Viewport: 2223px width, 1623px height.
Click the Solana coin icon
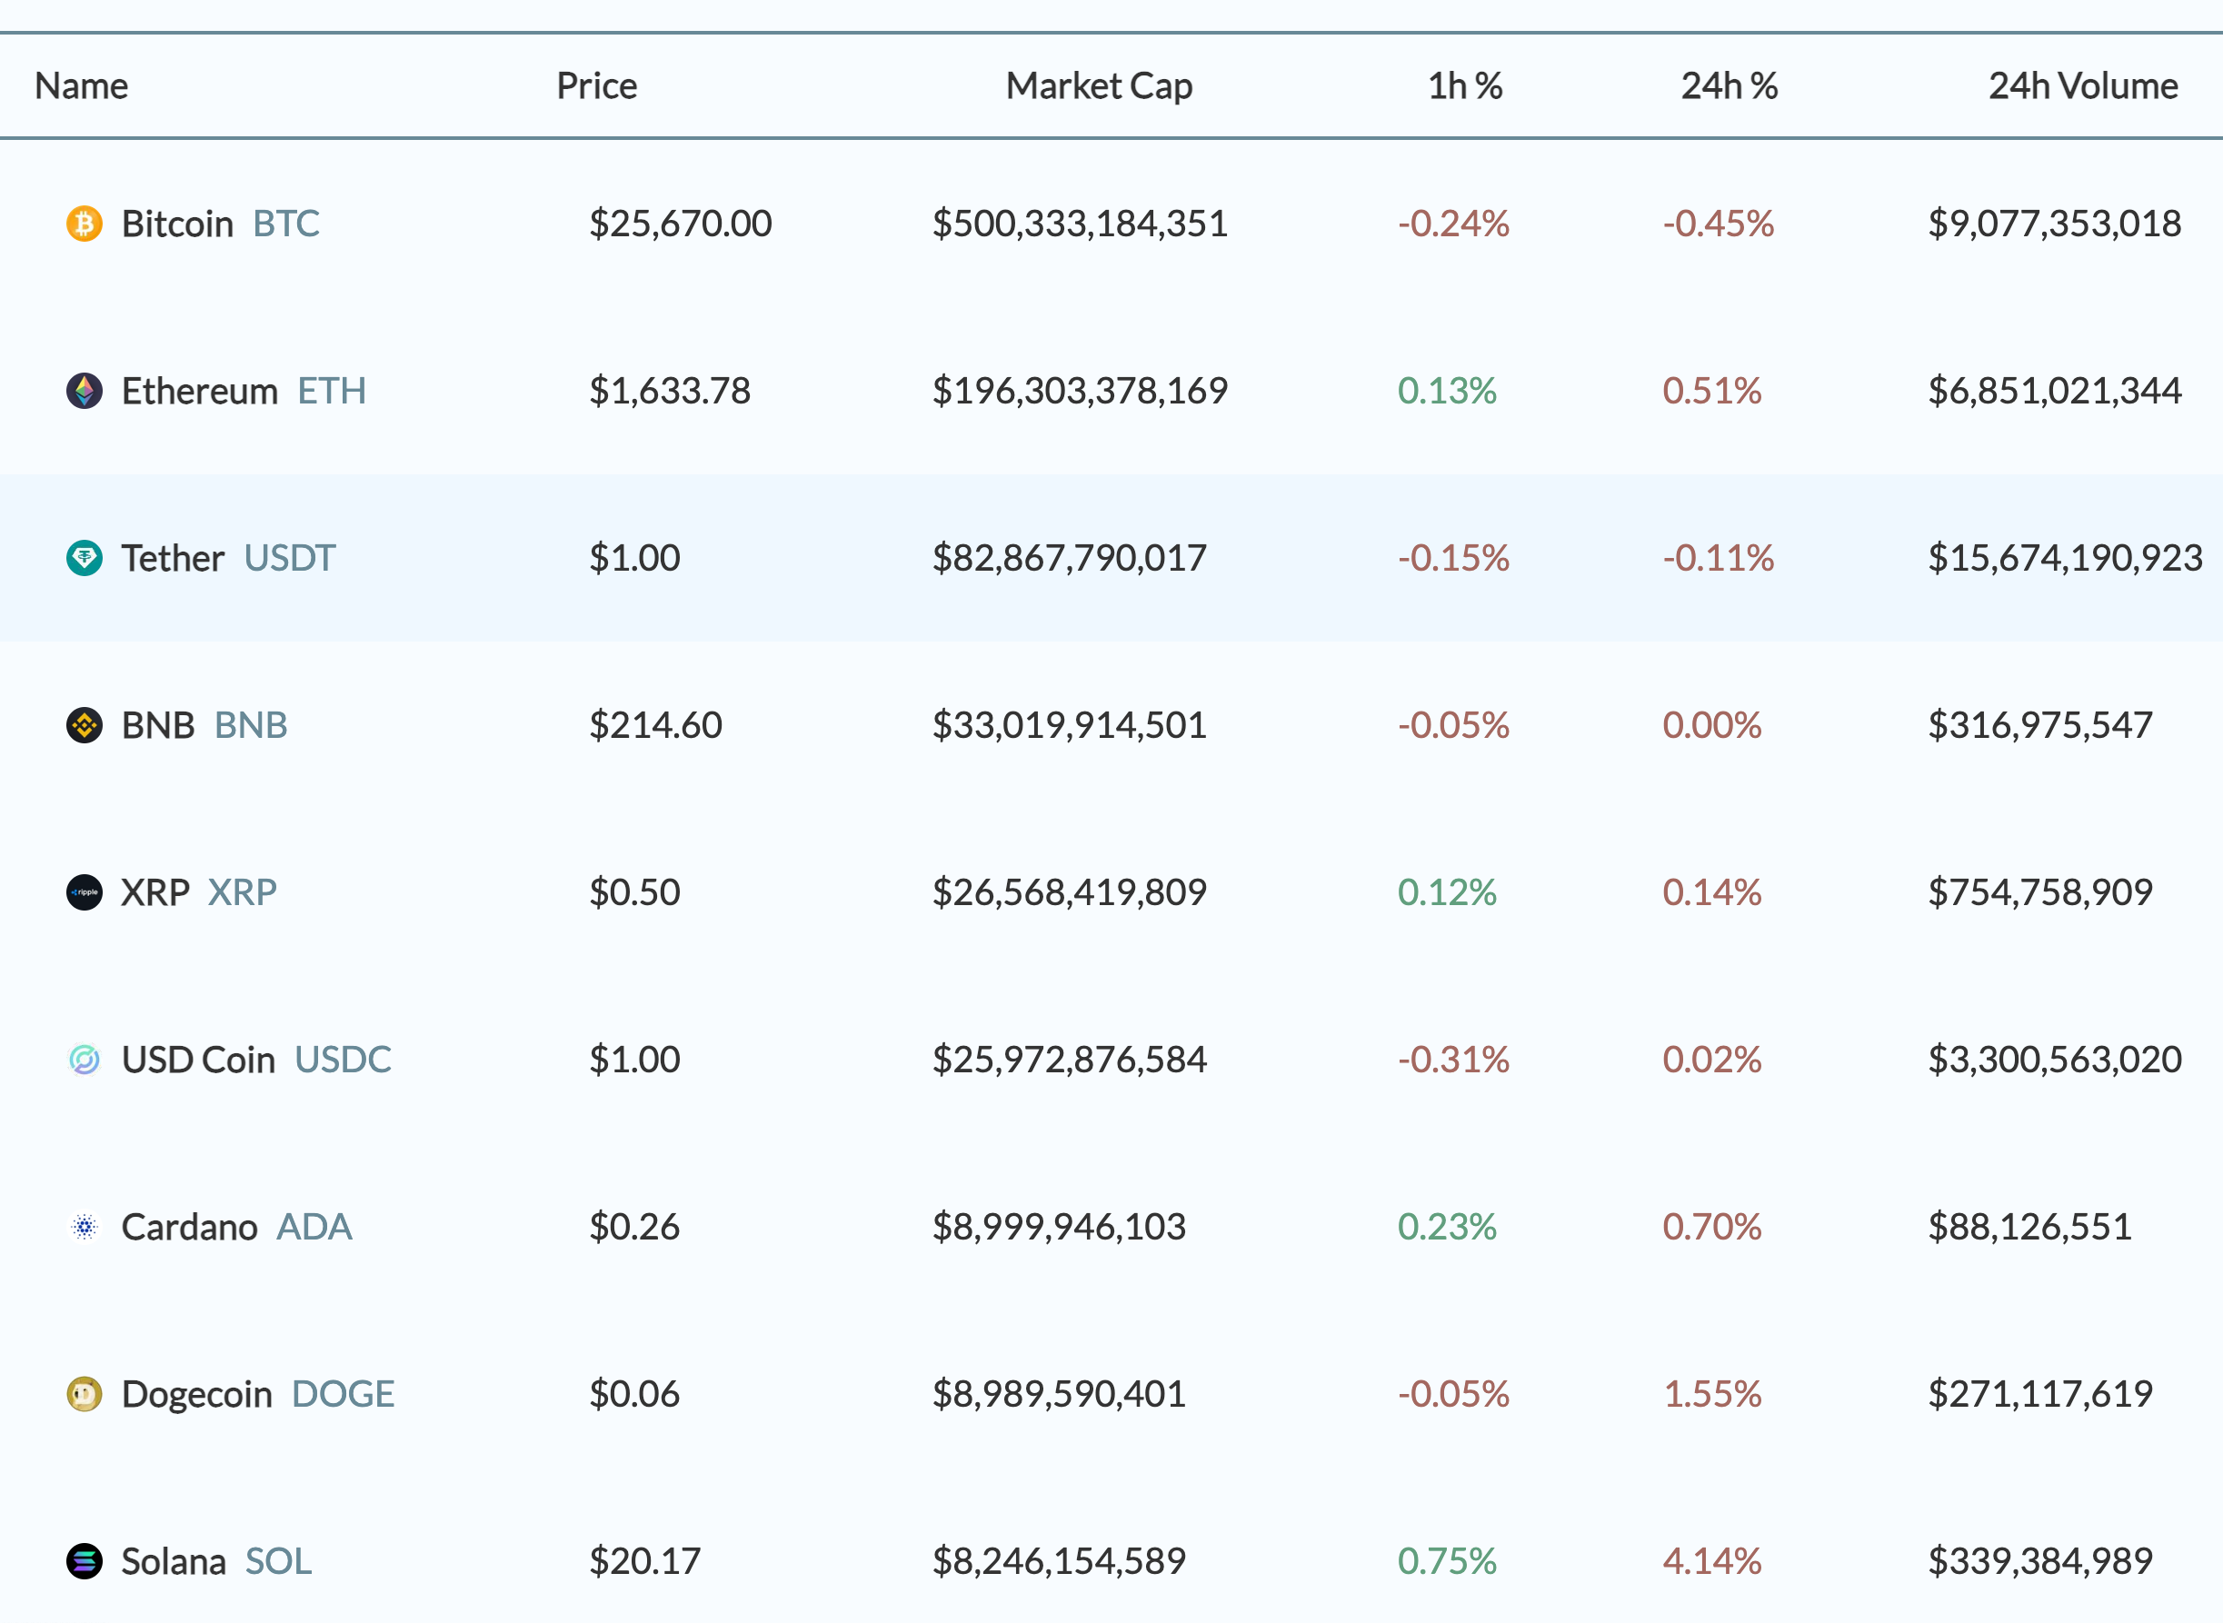[85, 1560]
